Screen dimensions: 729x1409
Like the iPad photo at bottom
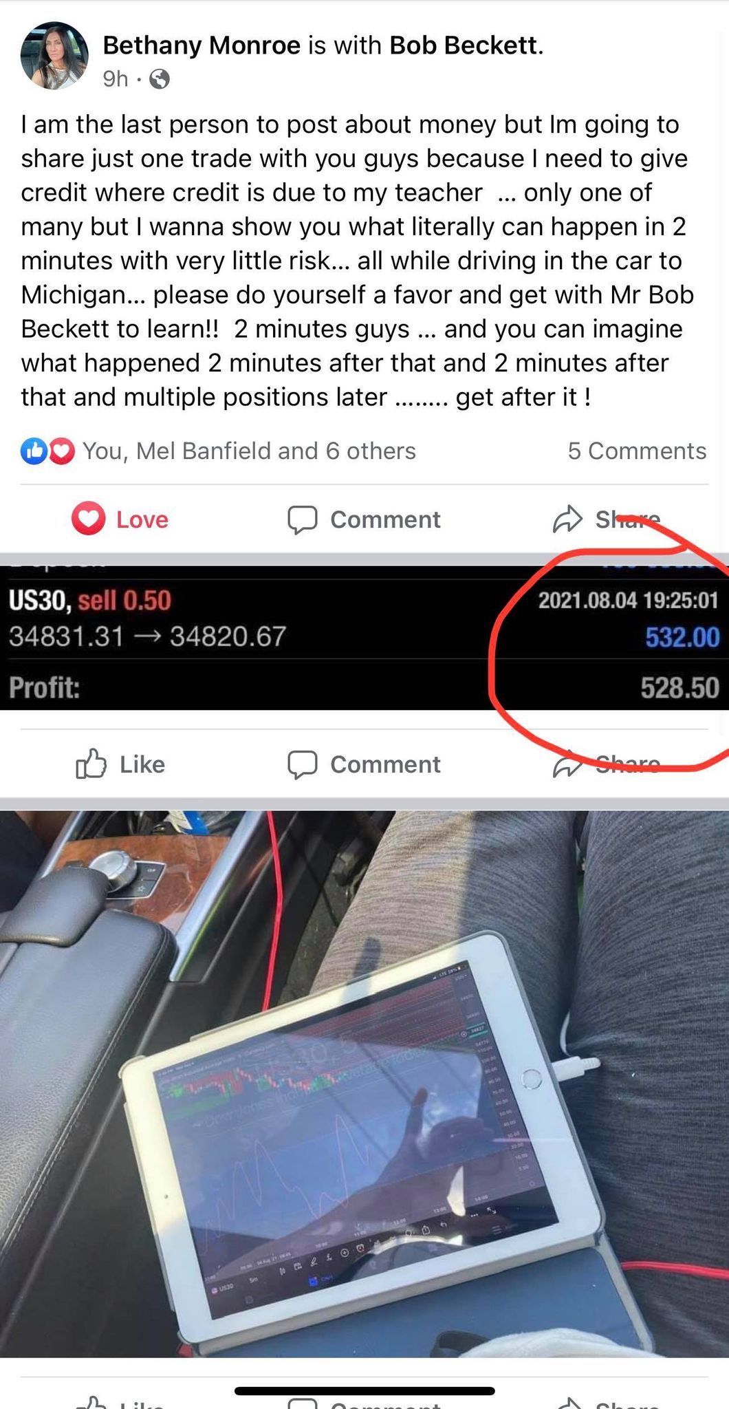(x=120, y=1401)
